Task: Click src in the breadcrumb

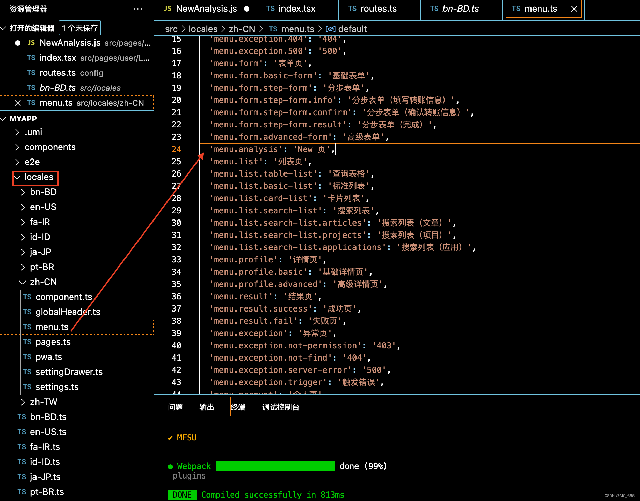Action: click(171, 29)
